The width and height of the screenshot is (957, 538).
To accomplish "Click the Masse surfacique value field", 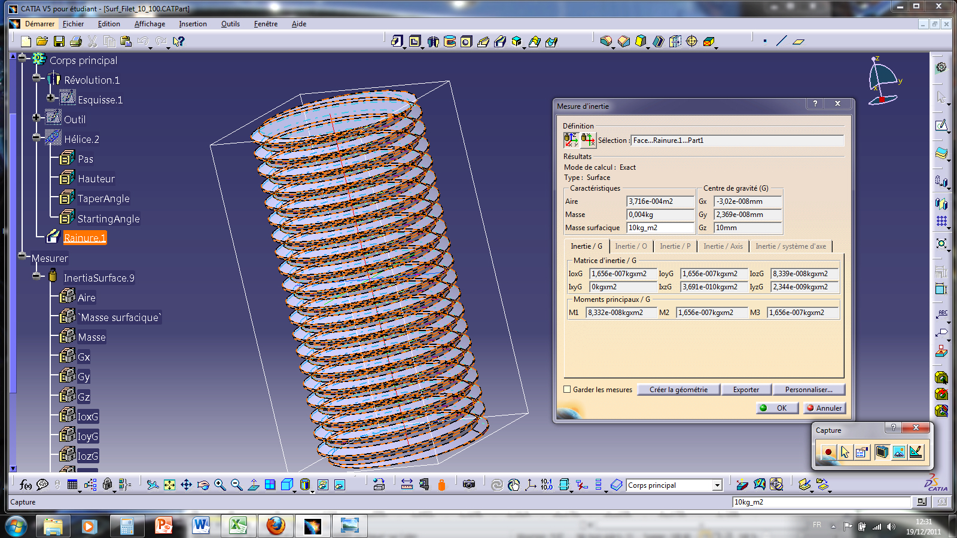I will (x=660, y=228).
